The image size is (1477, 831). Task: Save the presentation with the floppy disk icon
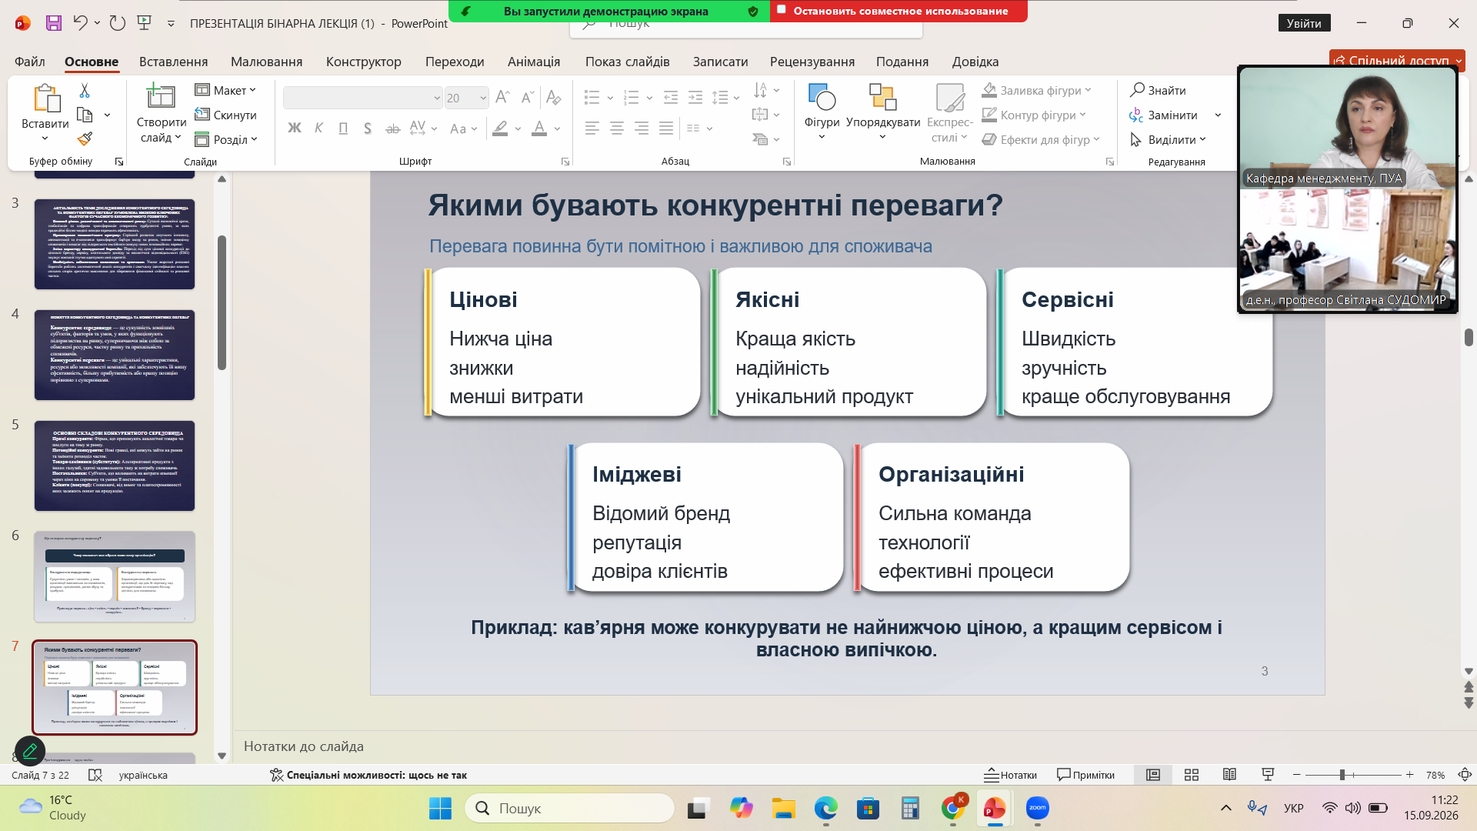pyautogui.click(x=53, y=23)
